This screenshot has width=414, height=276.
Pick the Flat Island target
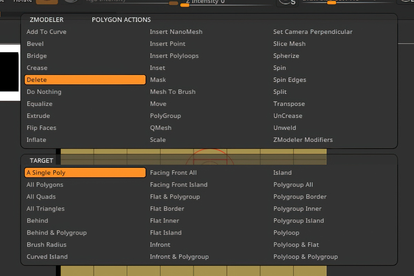[x=166, y=233]
